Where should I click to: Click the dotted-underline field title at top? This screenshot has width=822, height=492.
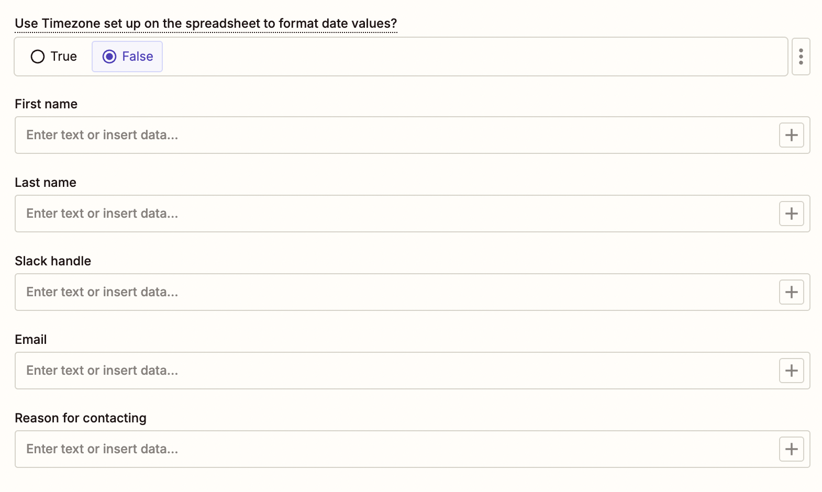(x=206, y=23)
